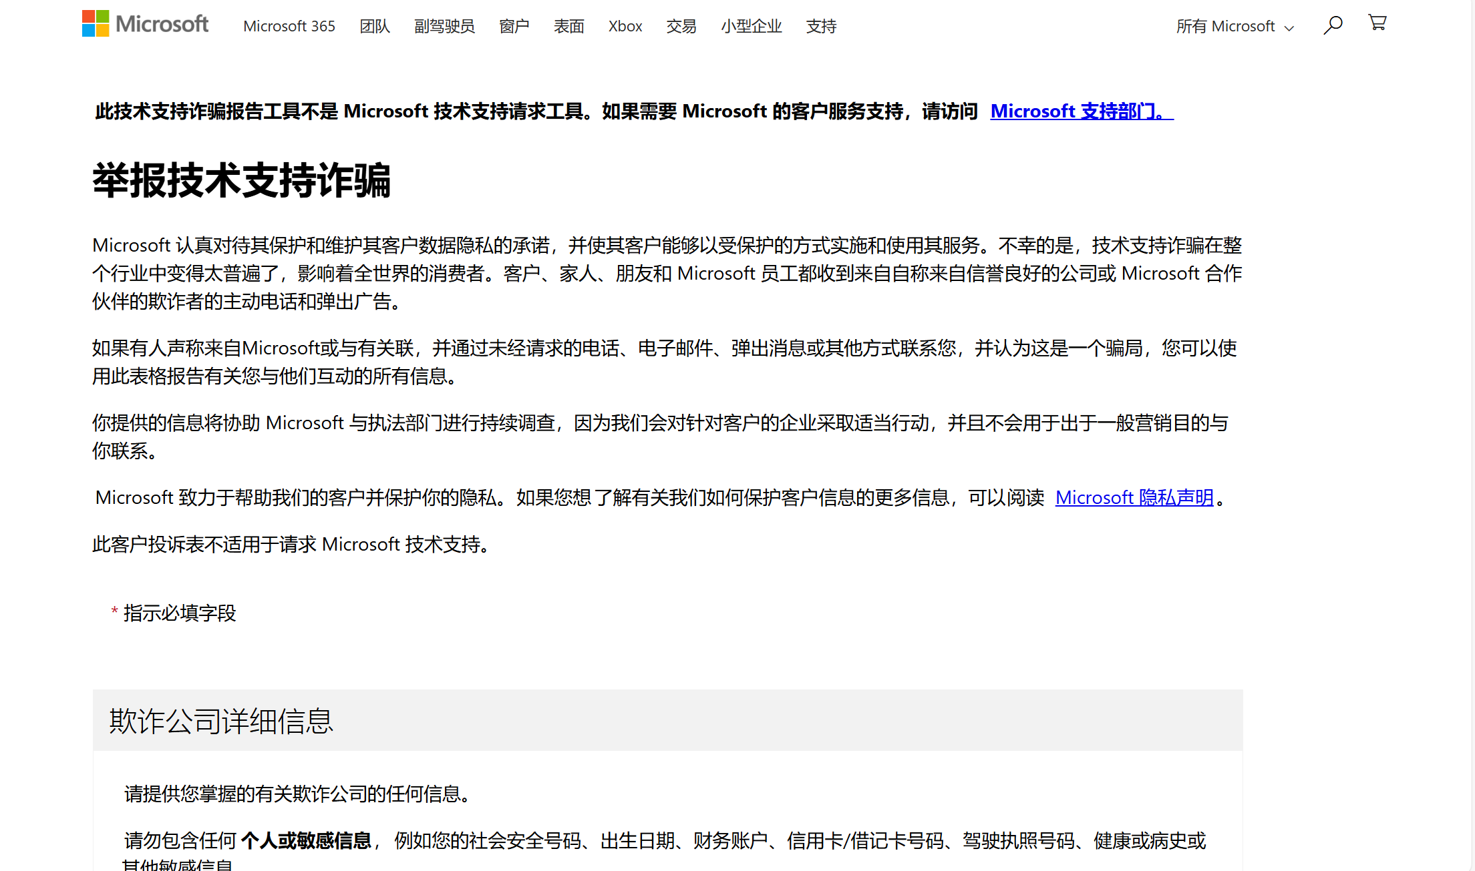
Task: Click the Microsoft logo icon
Action: [x=96, y=24]
